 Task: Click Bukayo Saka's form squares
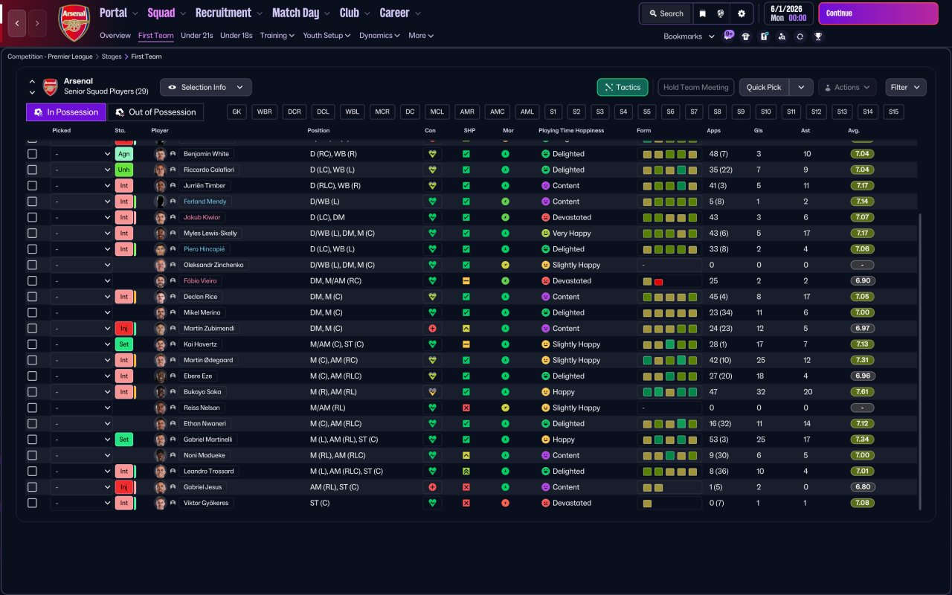click(669, 392)
